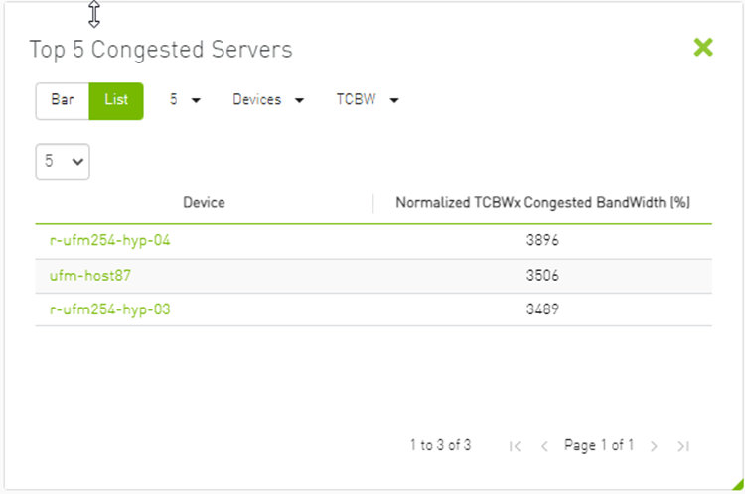Open device r-ufm254-hyp-03
Viewport: 745px width, 494px height.
[110, 309]
